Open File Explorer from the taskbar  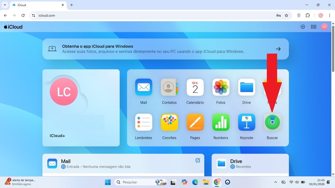(206, 182)
